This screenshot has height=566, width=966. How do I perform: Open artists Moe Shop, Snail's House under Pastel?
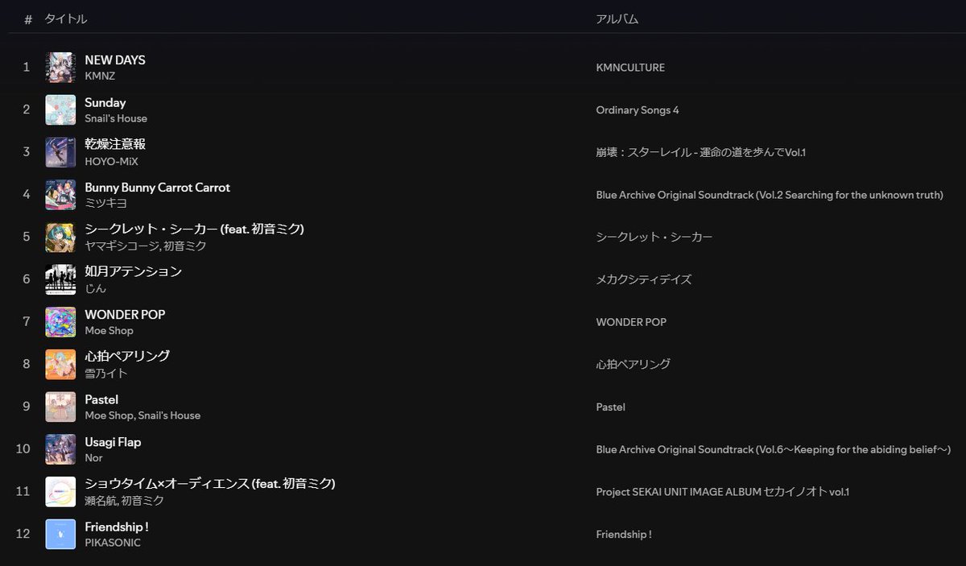tap(142, 415)
